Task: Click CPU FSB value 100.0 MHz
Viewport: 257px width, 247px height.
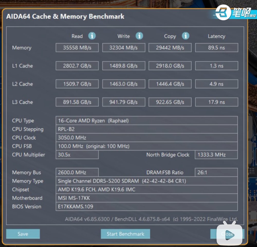Action: (147, 146)
